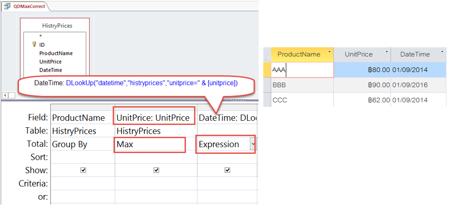Screen dimensions: 451x206
Task: Select the UnitPrice field in HistryPrices list
Action: click(50, 62)
